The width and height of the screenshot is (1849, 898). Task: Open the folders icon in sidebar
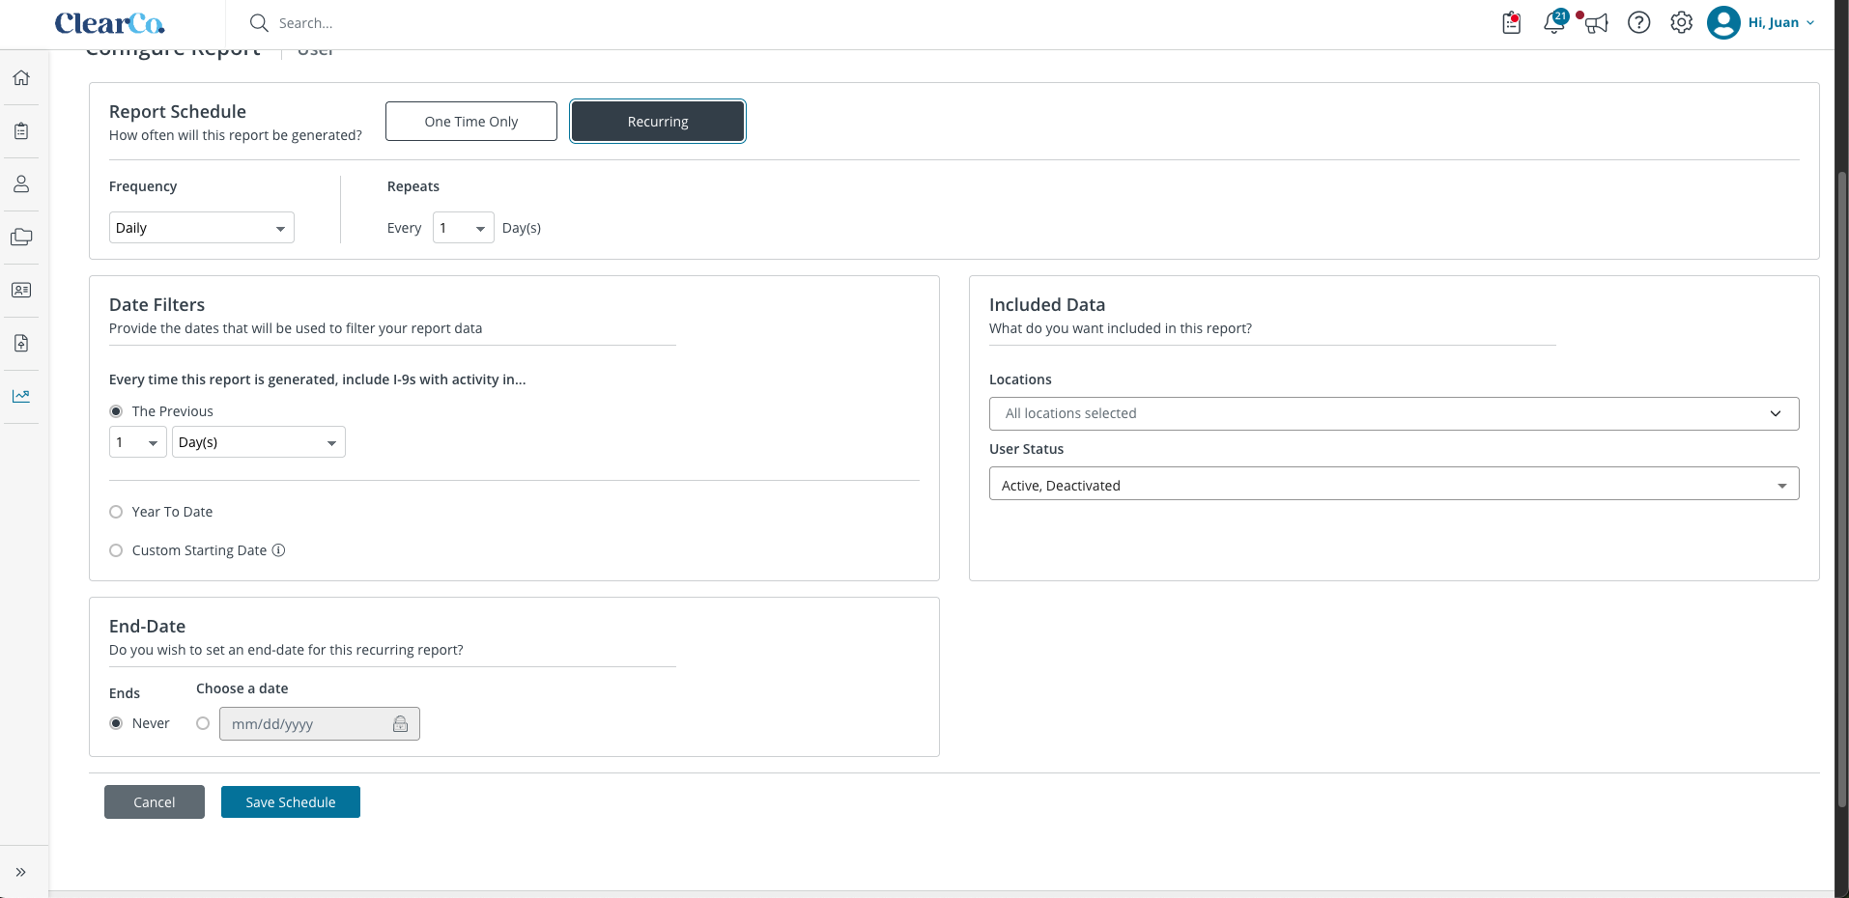(21, 238)
